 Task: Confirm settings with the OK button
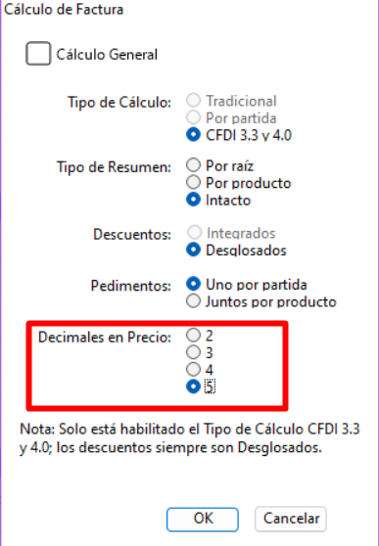click(203, 520)
